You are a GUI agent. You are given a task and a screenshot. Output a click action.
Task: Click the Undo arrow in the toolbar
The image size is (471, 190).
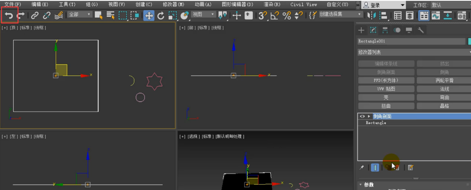tap(9, 16)
